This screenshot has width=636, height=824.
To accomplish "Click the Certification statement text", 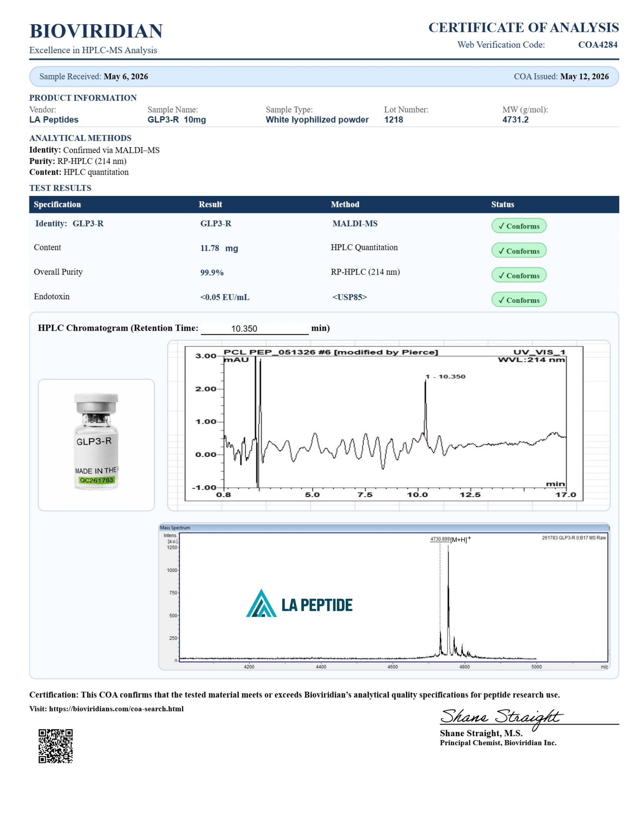I will 294,694.
